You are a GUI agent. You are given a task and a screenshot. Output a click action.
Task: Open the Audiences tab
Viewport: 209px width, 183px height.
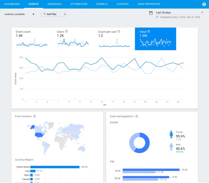tap(55, 4)
